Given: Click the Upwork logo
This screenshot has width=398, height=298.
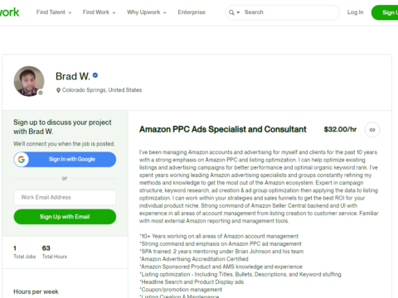Looking at the screenshot, I should (x=9, y=12).
